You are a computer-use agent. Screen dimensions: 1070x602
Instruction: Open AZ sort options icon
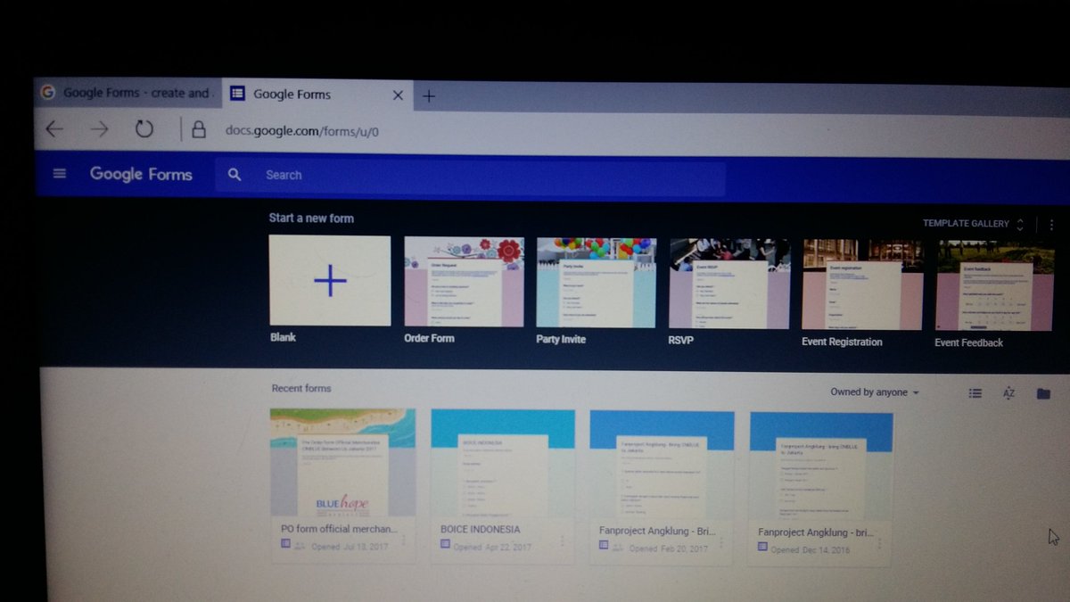1009,393
